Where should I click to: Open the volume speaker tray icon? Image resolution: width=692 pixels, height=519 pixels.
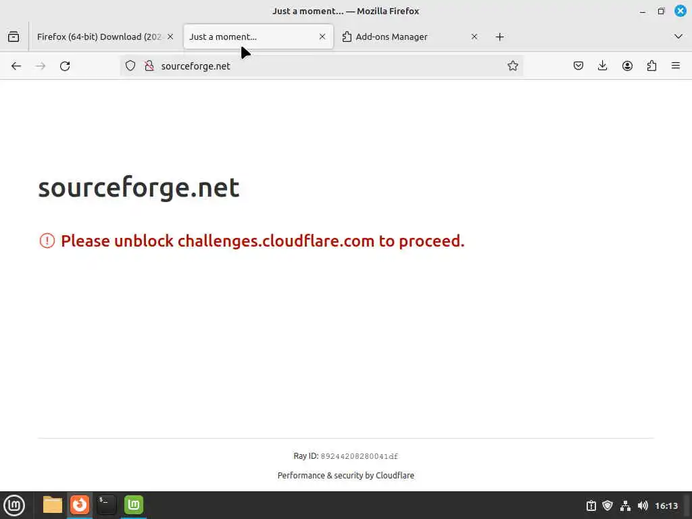click(643, 505)
